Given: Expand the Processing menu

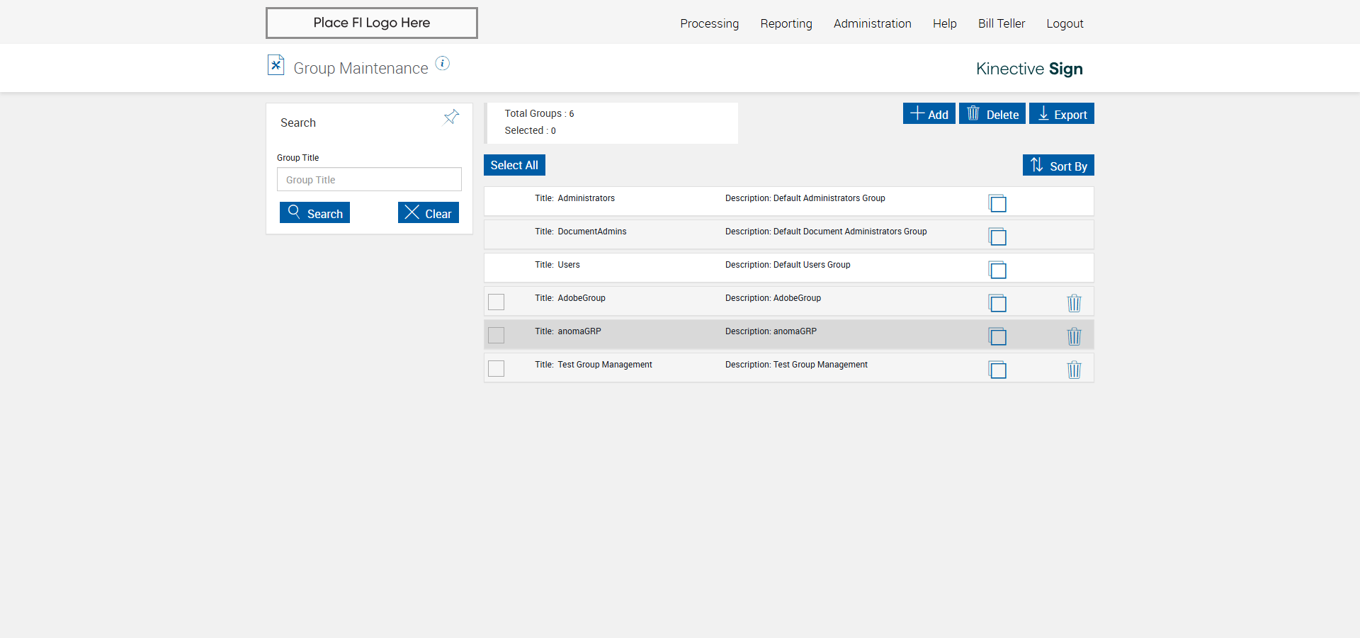Looking at the screenshot, I should pos(709,23).
